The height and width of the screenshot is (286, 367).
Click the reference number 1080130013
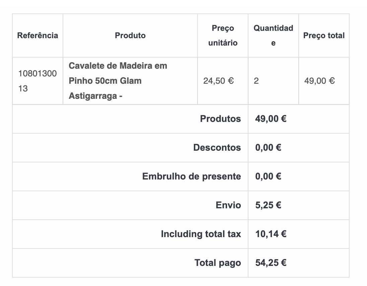[38, 81]
